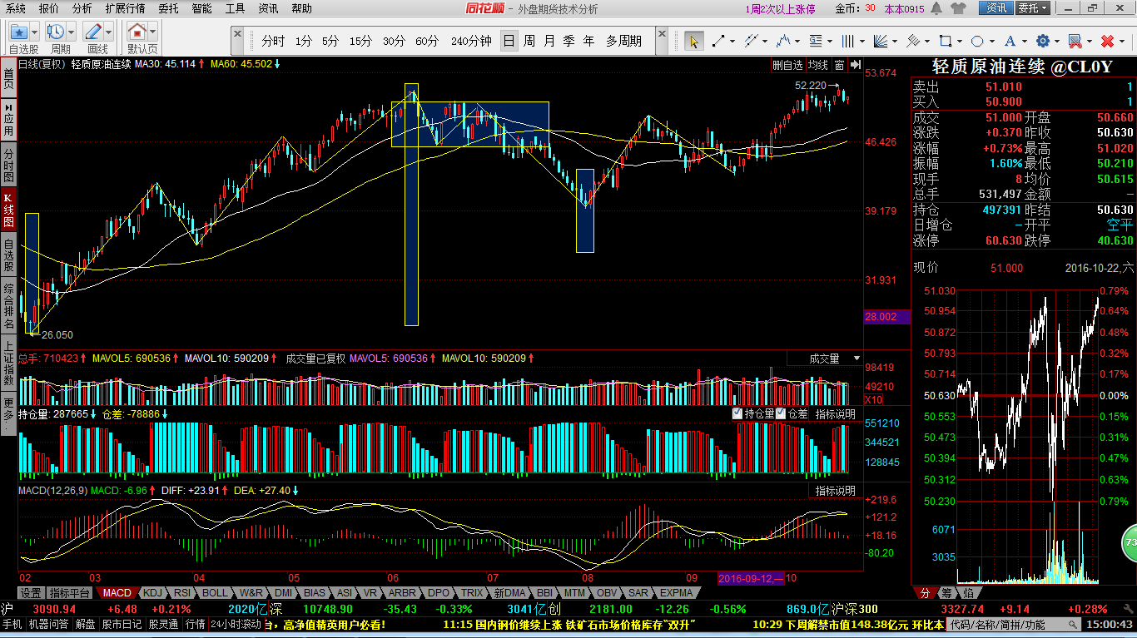Switch chart to 15分 period

tap(360, 41)
